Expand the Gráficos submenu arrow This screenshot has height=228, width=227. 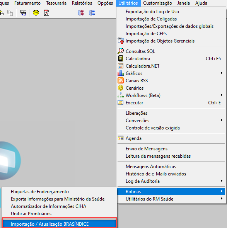pyautogui.click(x=221, y=73)
